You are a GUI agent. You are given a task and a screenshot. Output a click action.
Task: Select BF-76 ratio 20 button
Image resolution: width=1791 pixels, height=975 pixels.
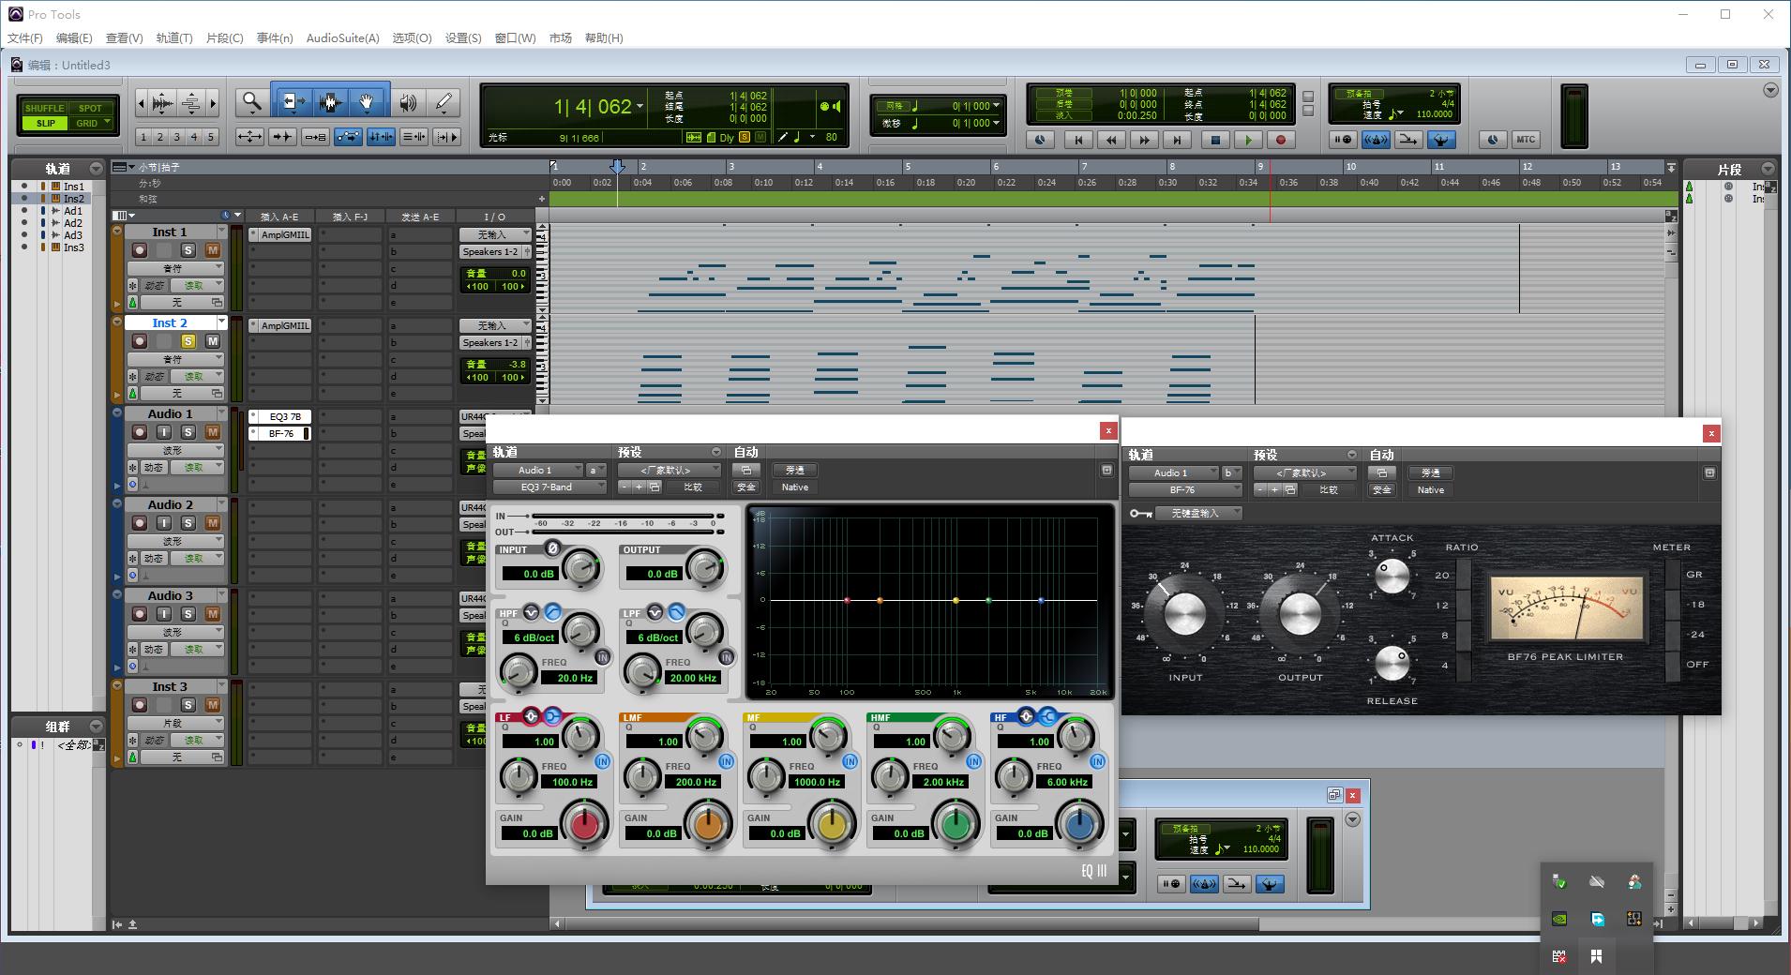(x=1464, y=576)
